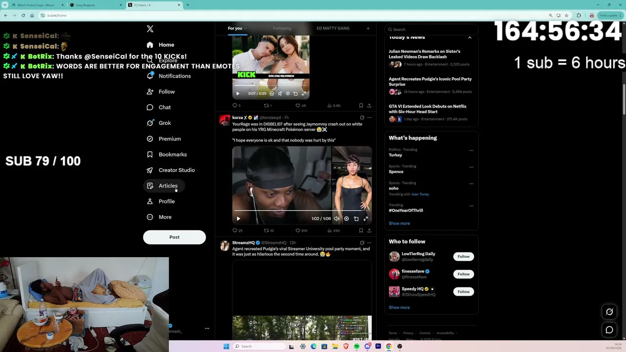Open the floating messages button
This screenshot has height=352, width=626.
coord(609,330)
